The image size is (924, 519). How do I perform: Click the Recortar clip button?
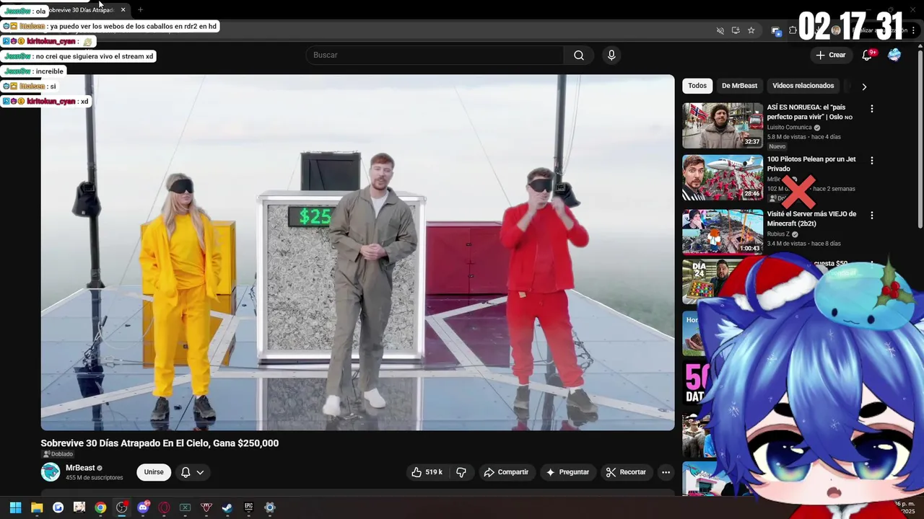tap(626, 472)
